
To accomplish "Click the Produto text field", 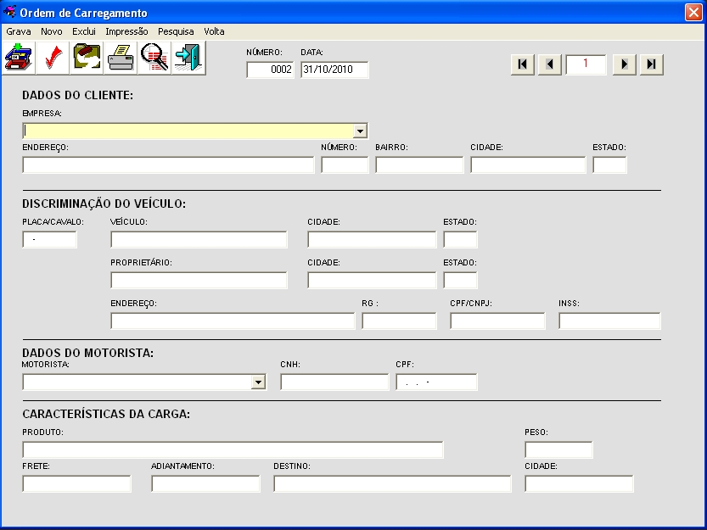I will click(x=233, y=450).
